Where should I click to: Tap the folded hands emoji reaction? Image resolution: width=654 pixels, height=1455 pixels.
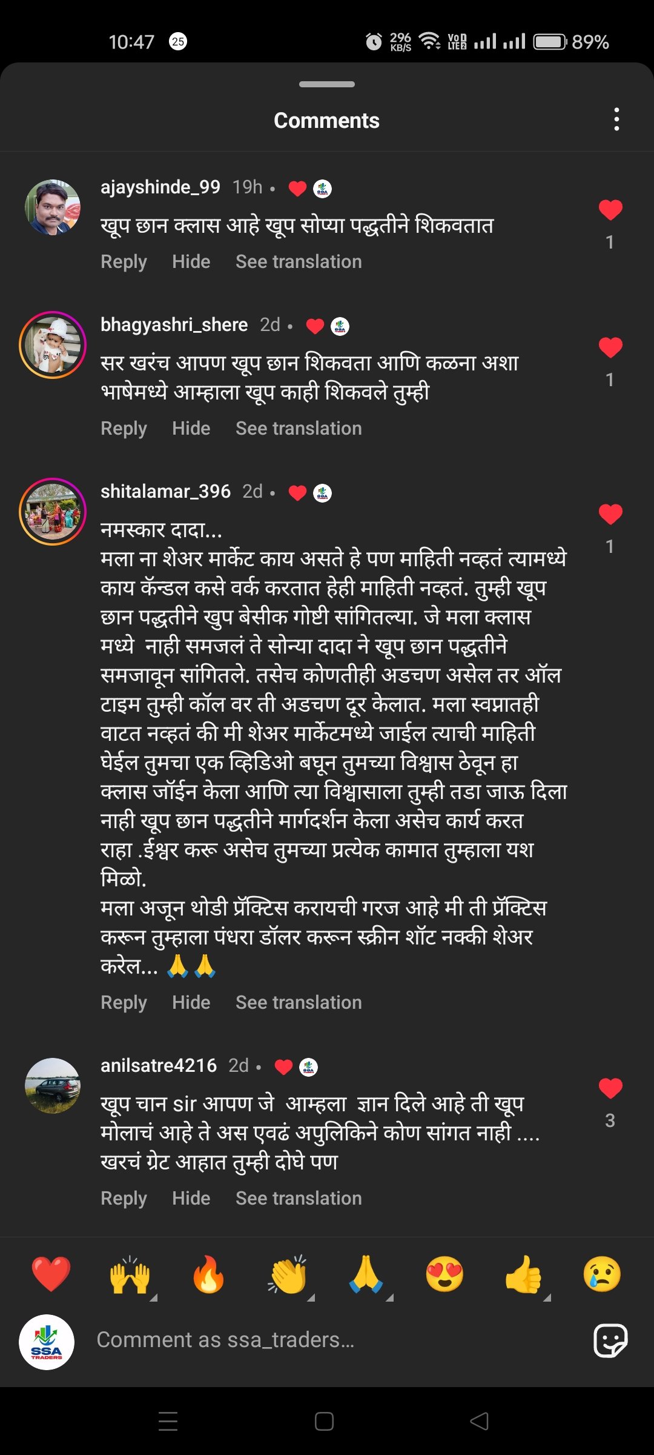366,1274
